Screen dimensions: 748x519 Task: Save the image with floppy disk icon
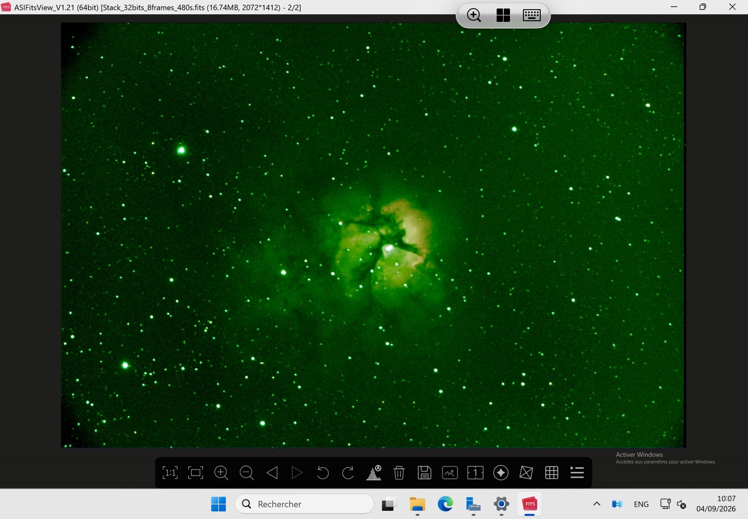tap(424, 472)
